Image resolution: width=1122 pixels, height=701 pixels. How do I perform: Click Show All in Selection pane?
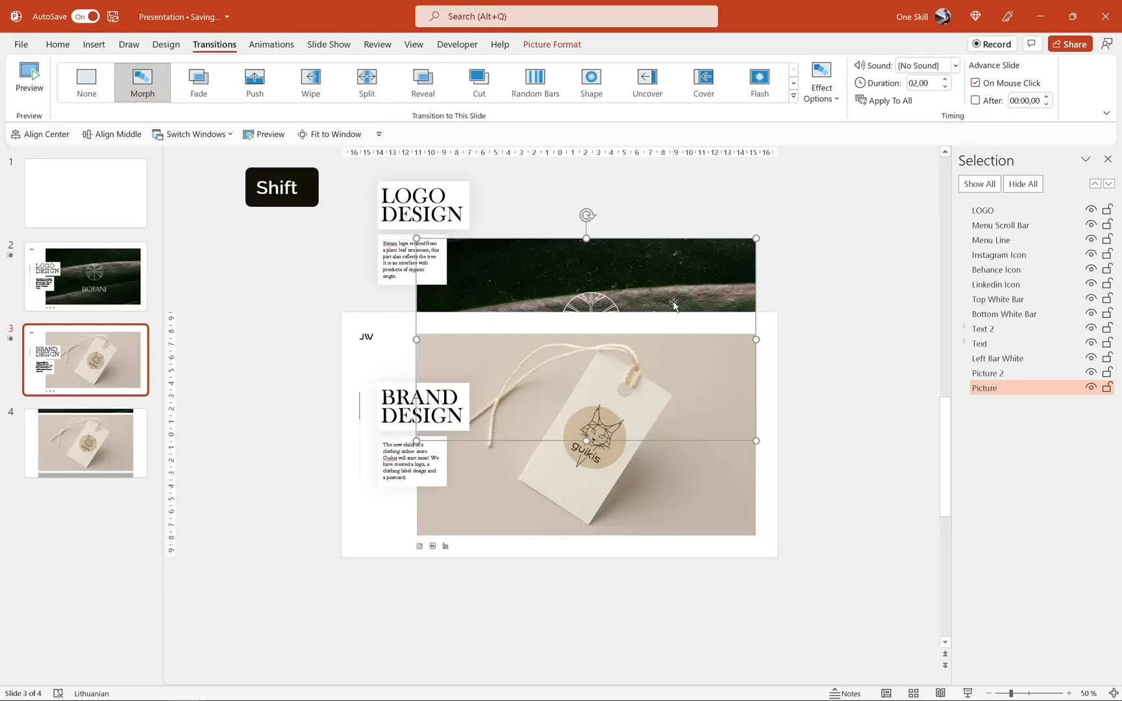979,184
